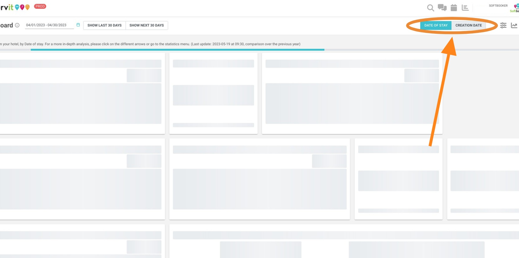
Task: Open the filter sliders settings icon
Action: 503,25
